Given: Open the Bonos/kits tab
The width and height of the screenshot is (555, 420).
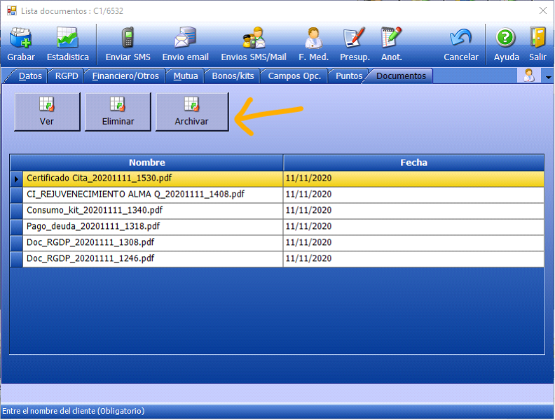Looking at the screenshot, I should 233,76.
